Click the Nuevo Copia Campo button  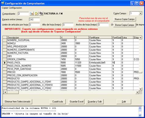click(x=125, y=19)
